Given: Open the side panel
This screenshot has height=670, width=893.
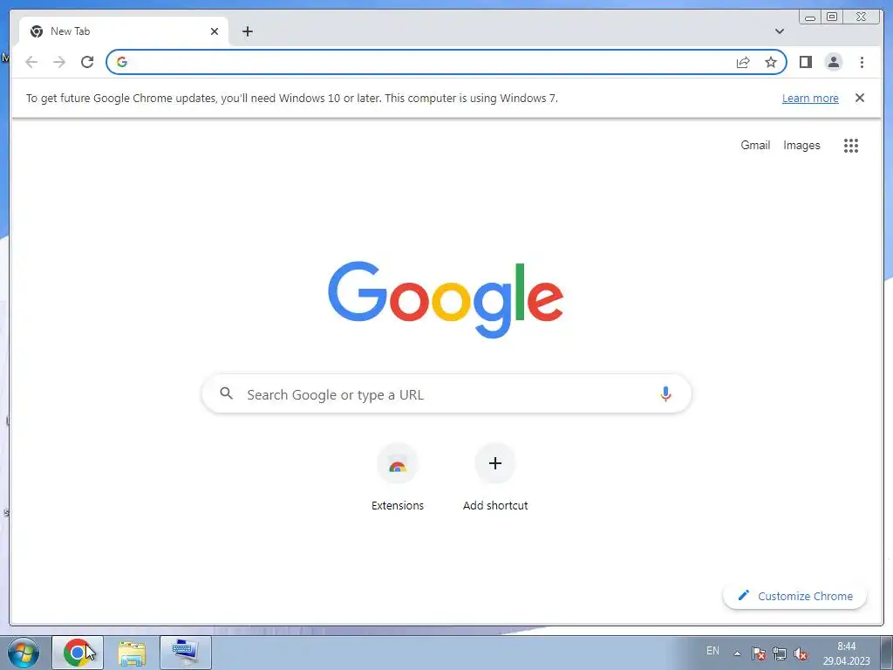Looking at the screenshot, I should pyautogui.click(x=805, y=62).
